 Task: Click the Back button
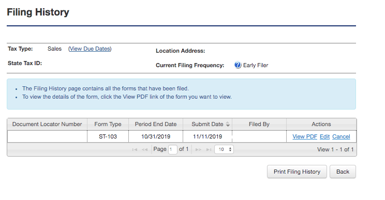point(343,172)
